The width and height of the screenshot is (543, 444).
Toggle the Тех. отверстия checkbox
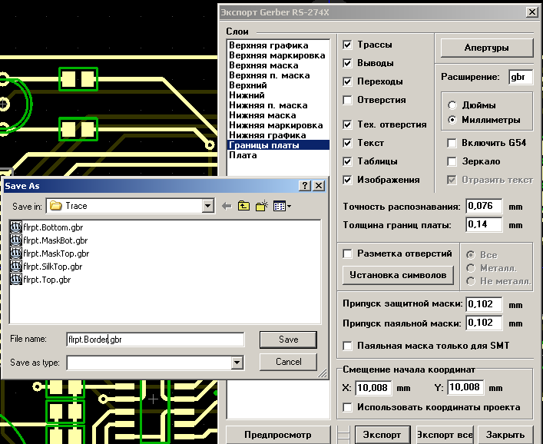click(347, 124)
